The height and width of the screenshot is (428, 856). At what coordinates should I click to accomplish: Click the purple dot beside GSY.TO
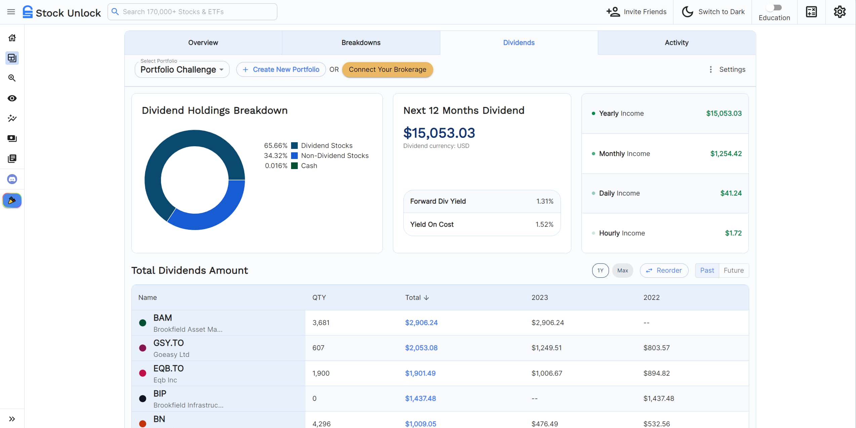coord(142,348)
